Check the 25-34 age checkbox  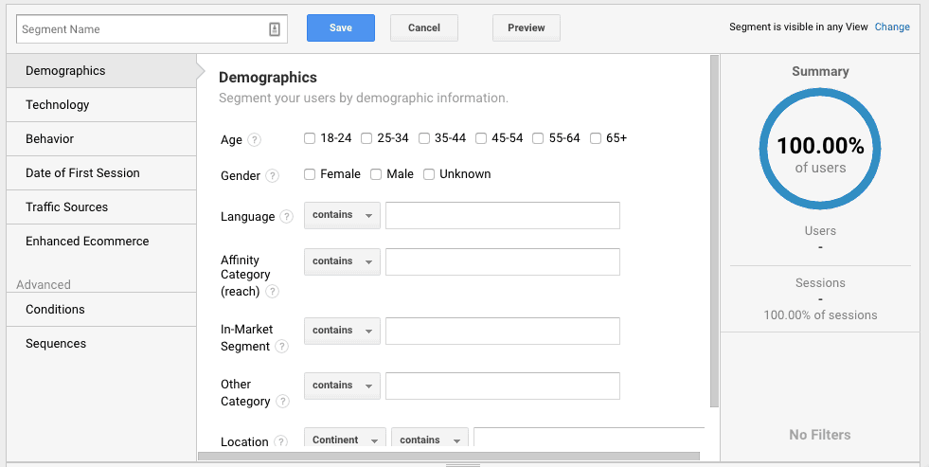tap(366, 138)
